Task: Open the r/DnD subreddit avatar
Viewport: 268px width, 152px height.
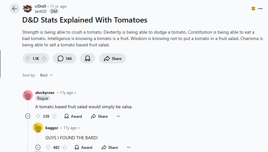Action: click(27, 9)
